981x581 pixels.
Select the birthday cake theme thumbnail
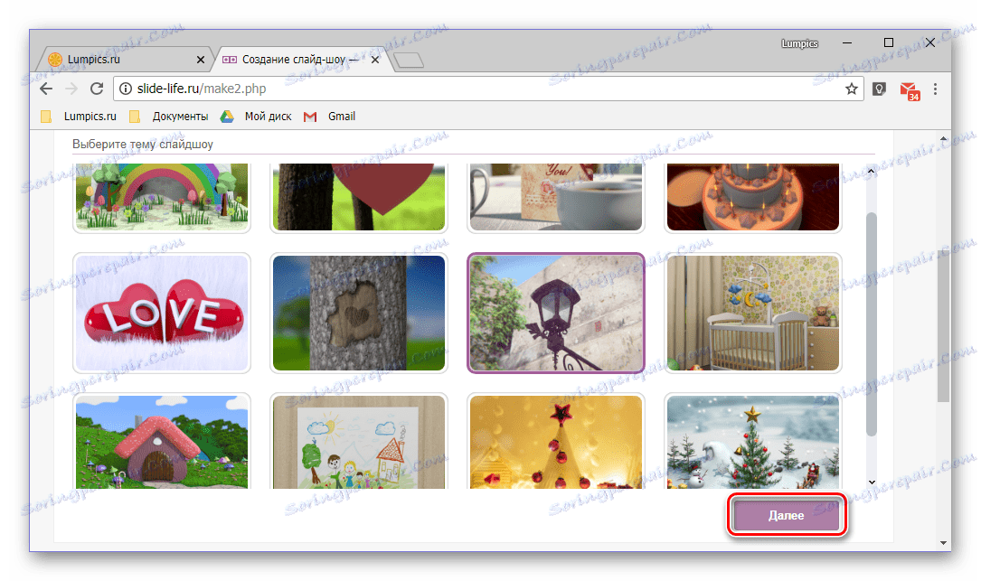tap(753, 197)
